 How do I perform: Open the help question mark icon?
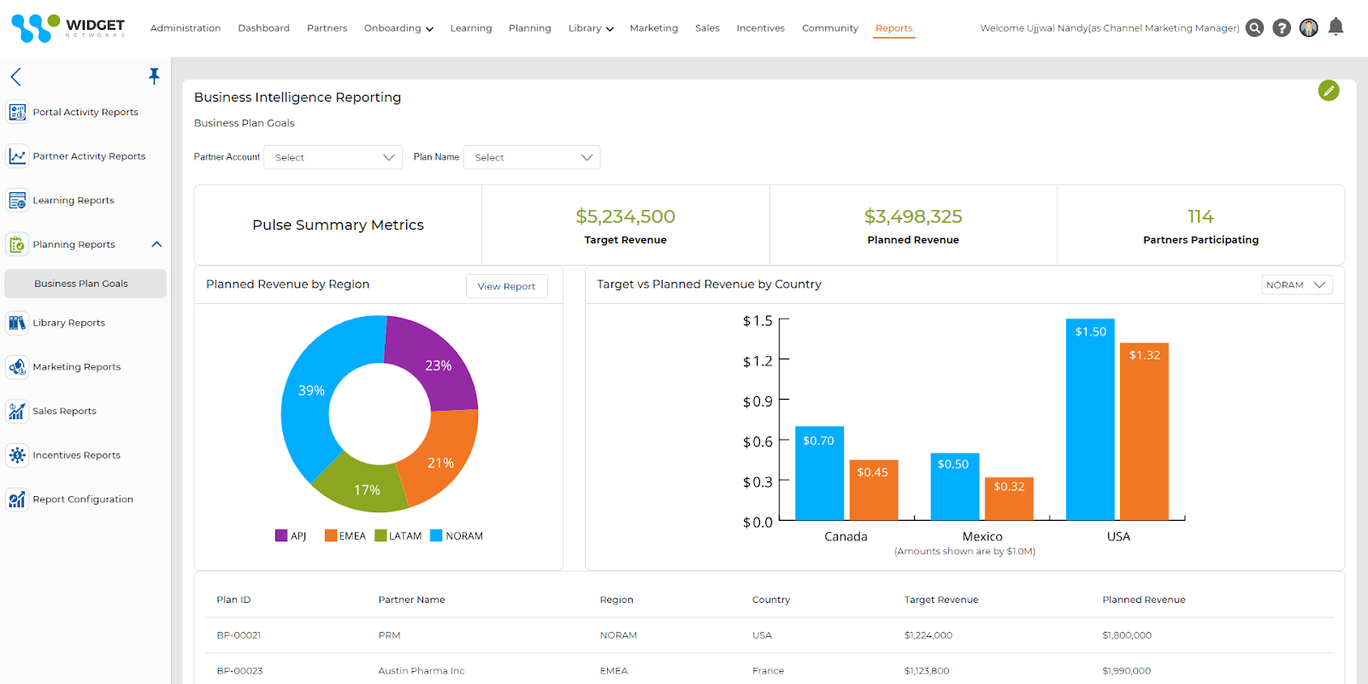point(1282,28)
